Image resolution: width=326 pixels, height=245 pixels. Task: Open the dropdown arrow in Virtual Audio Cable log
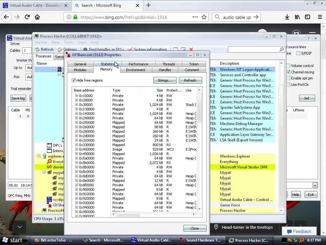coord(315,185)
